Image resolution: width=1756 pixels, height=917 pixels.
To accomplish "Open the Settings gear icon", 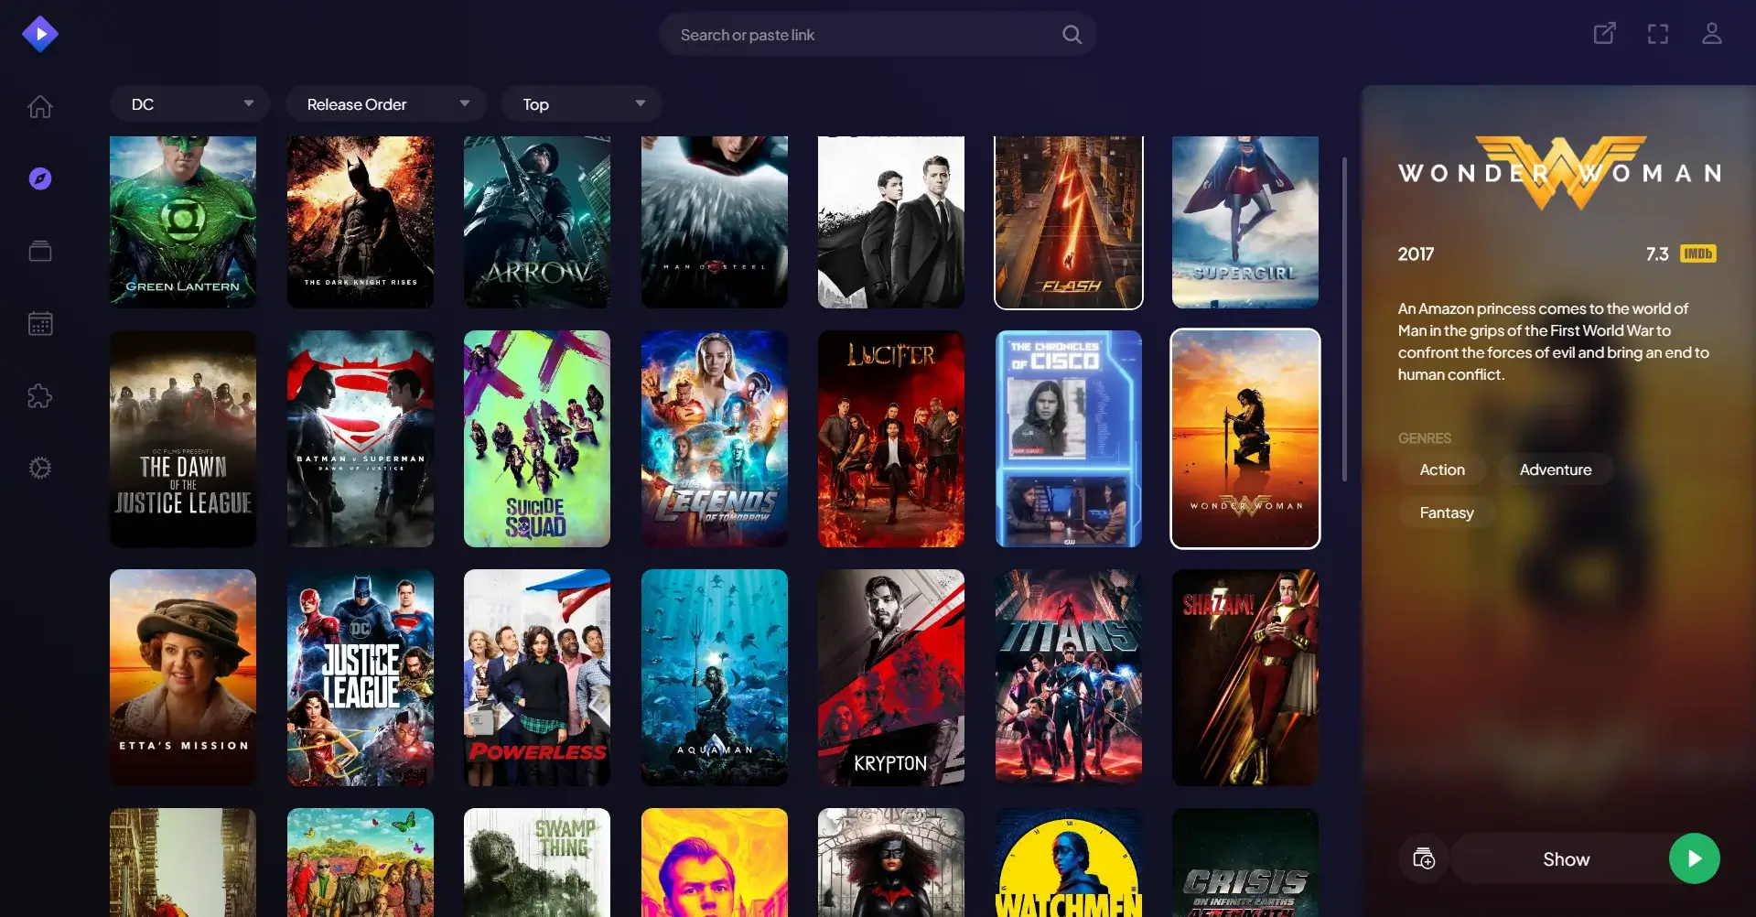I will tap(40, 468).
